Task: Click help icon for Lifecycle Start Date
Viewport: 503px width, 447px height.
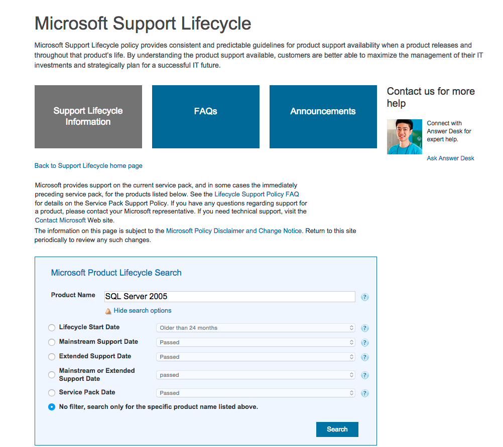Action: pyautogui.click(x=364, y=328)
